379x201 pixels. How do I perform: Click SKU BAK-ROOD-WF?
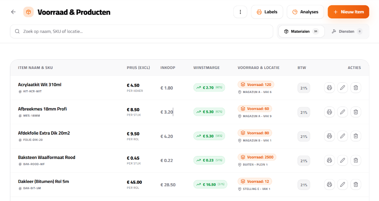click(34, 164)
